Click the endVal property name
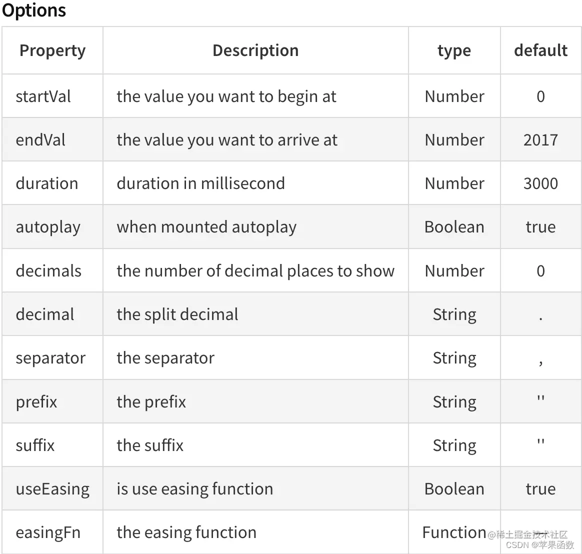 tap(40, 140)
